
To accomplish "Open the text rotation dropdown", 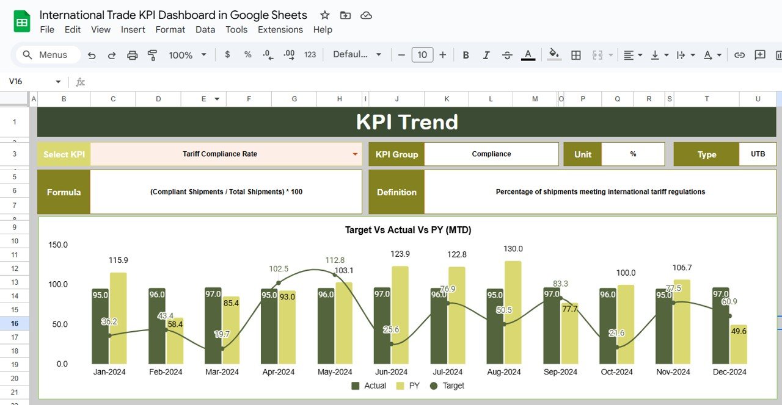I will coord(712,55).
